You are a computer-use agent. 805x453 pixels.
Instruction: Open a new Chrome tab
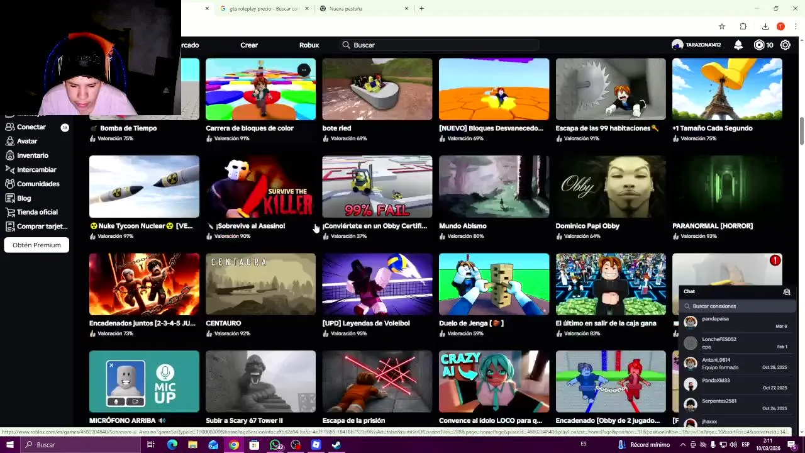[x=421, y=9]
